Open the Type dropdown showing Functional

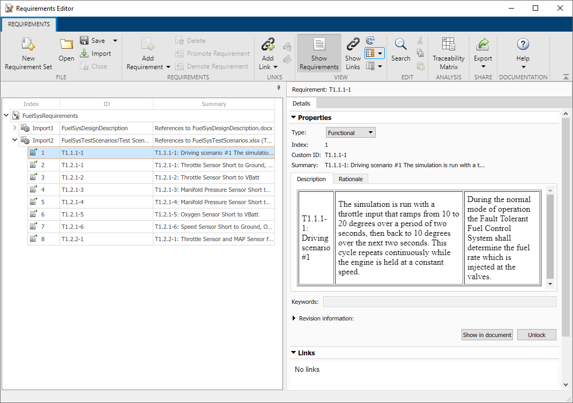(351, 133)
